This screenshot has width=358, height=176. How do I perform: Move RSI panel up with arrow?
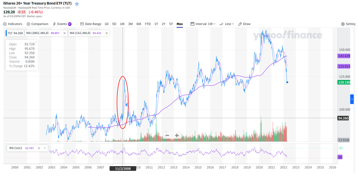[x=45, y=148]
